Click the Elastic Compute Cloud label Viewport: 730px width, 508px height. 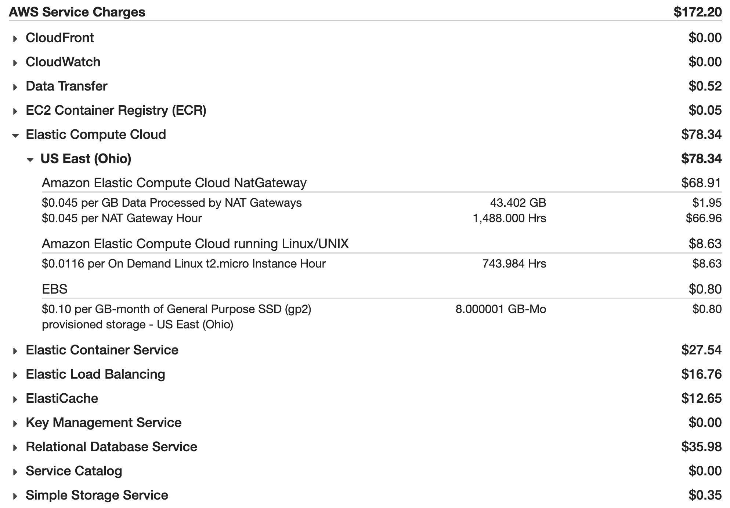tap(95, 135)
